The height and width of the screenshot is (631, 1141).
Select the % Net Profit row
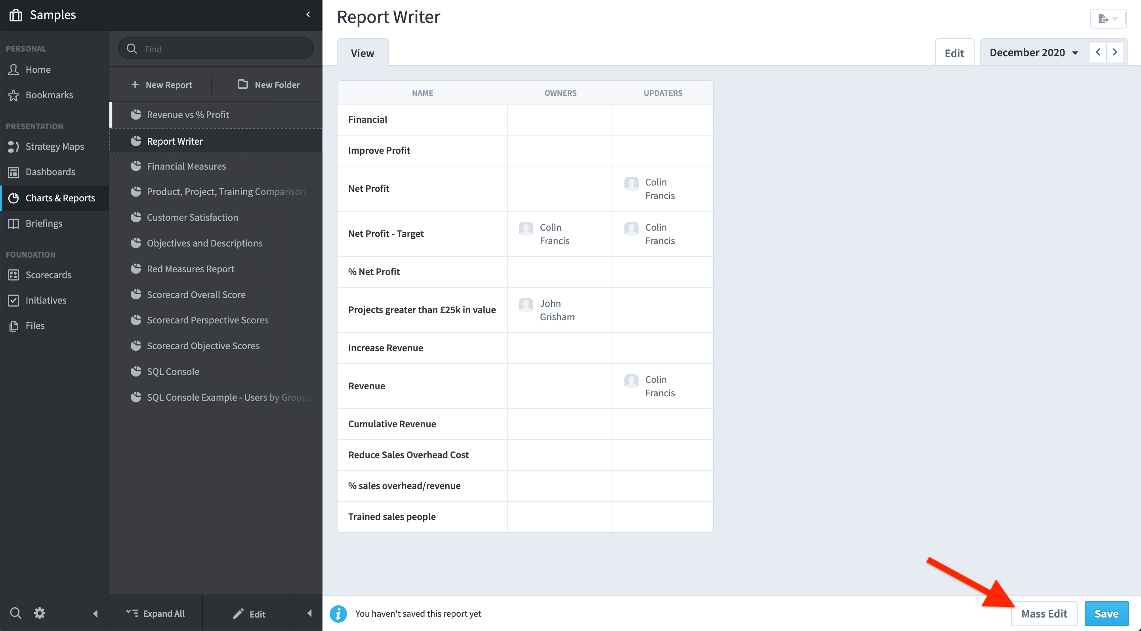point(525,272)
